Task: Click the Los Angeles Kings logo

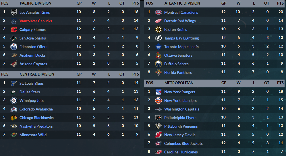Action: (14, 12)
